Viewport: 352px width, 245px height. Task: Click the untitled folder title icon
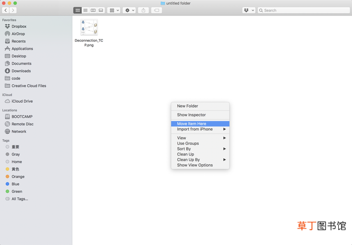pyautogui.click(x=163, y=3)
